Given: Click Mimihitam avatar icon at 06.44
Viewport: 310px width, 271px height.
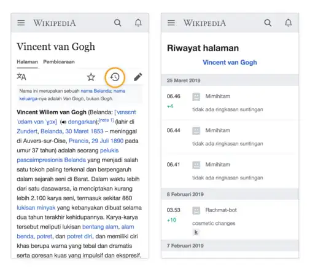Looking at the screenshot, I should [x=196, y=131].
